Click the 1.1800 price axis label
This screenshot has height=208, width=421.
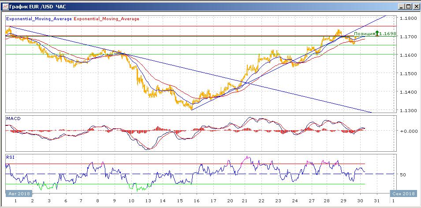(x=407, y=18)
